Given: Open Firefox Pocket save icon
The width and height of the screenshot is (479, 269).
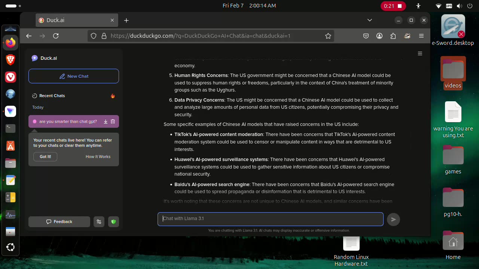Looking at the screenshot, I should pyautogui.click(x=366, y=36).
